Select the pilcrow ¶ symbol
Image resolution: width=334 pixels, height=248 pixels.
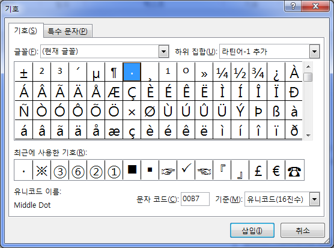click(x=114, y=72)
